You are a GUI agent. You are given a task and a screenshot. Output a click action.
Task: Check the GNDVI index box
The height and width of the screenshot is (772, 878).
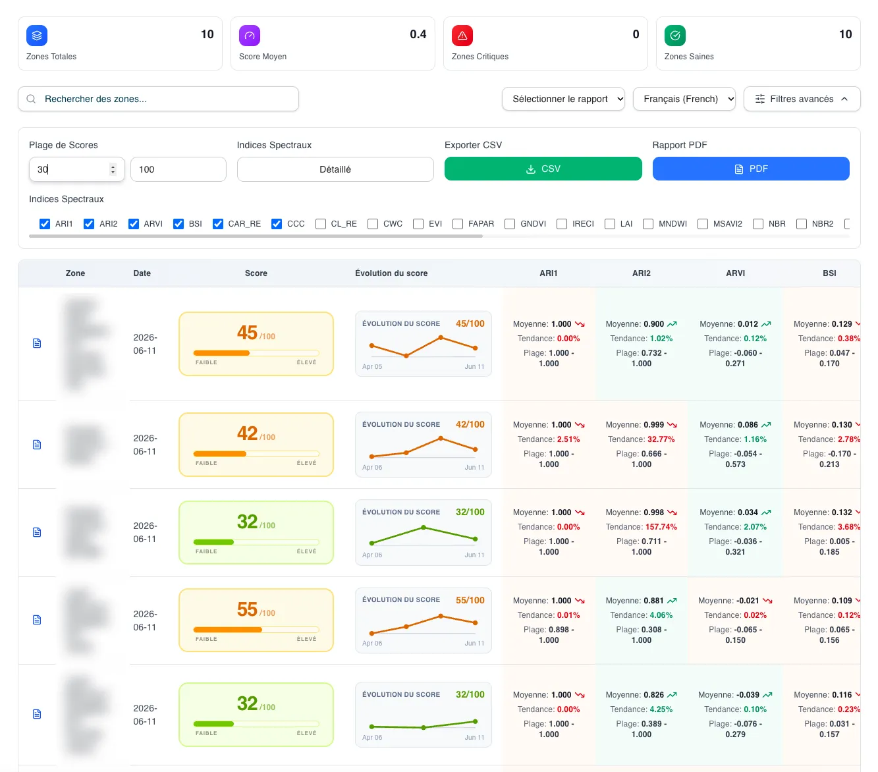[510, 224]
